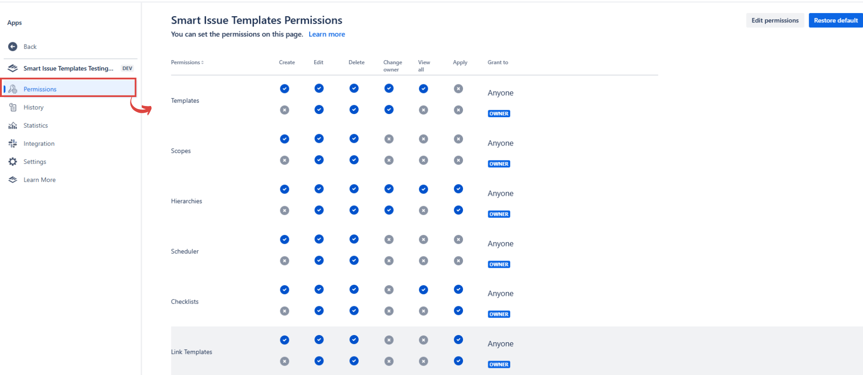
Task: Click the OWNER badge in Templates row
Action: click(499, 114)
